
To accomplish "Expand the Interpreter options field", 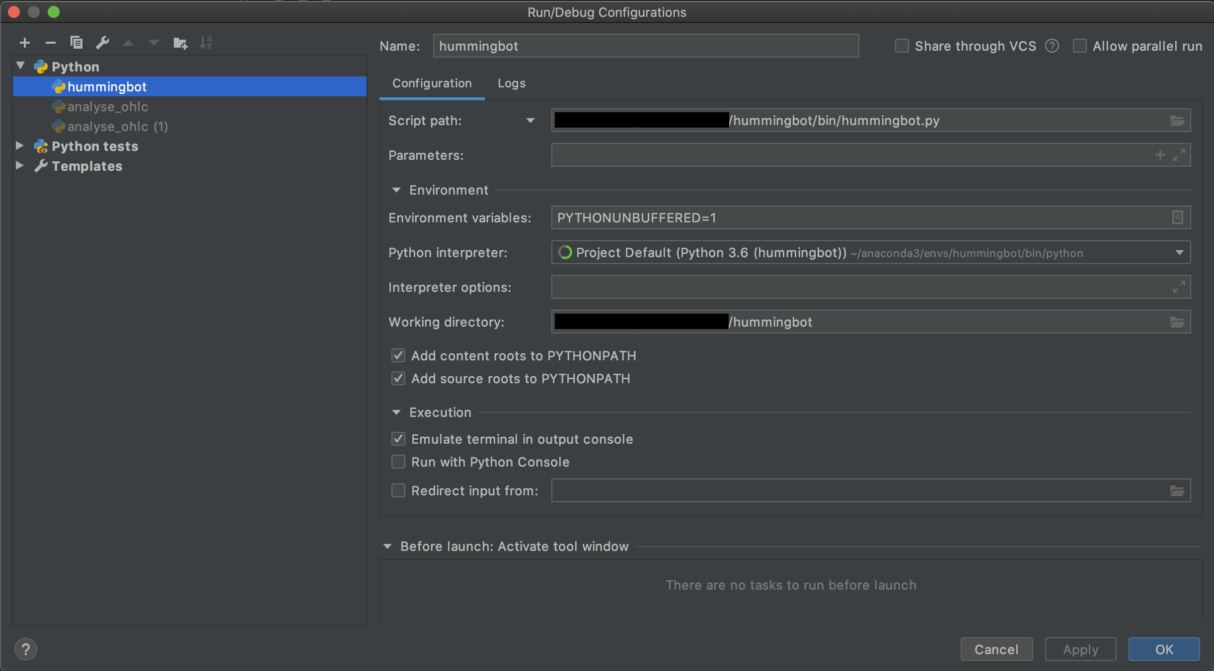I will coord(1179,287).
